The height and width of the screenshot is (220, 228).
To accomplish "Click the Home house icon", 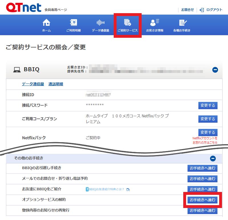I will click(46, 22).
